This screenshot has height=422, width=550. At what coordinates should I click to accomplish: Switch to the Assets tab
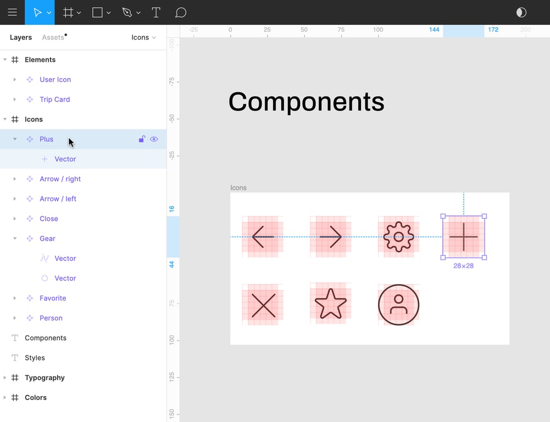point(53,37)
